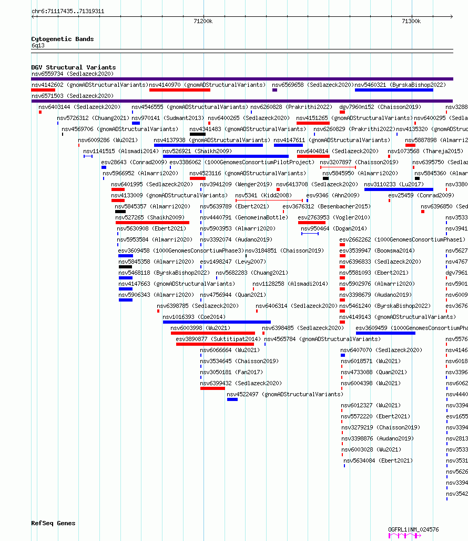Open variant dgv7960n152 (Chaisson2019)
This screenshot has width=468, height=541.
pyautogui.click(x=380, y=107)
